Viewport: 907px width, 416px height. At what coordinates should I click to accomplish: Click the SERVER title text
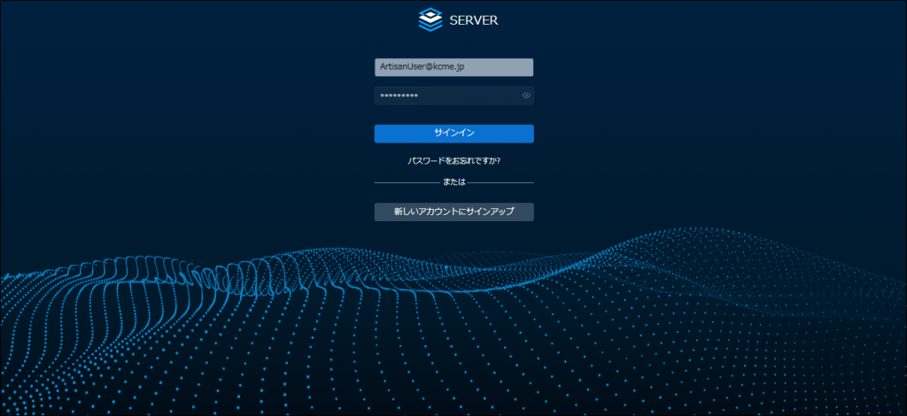click(474, 20)
